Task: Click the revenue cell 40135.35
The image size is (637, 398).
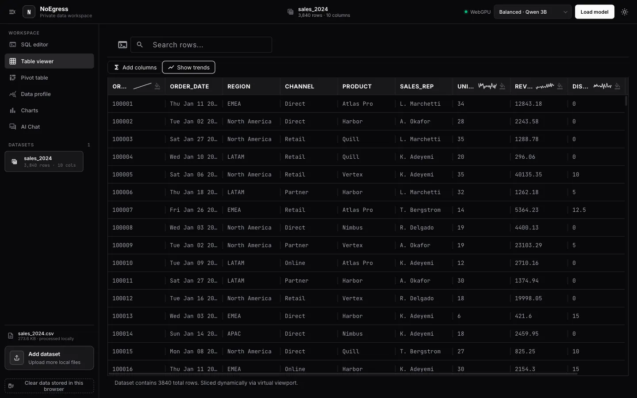Action: pyautogui.click(x=539, y=175)
